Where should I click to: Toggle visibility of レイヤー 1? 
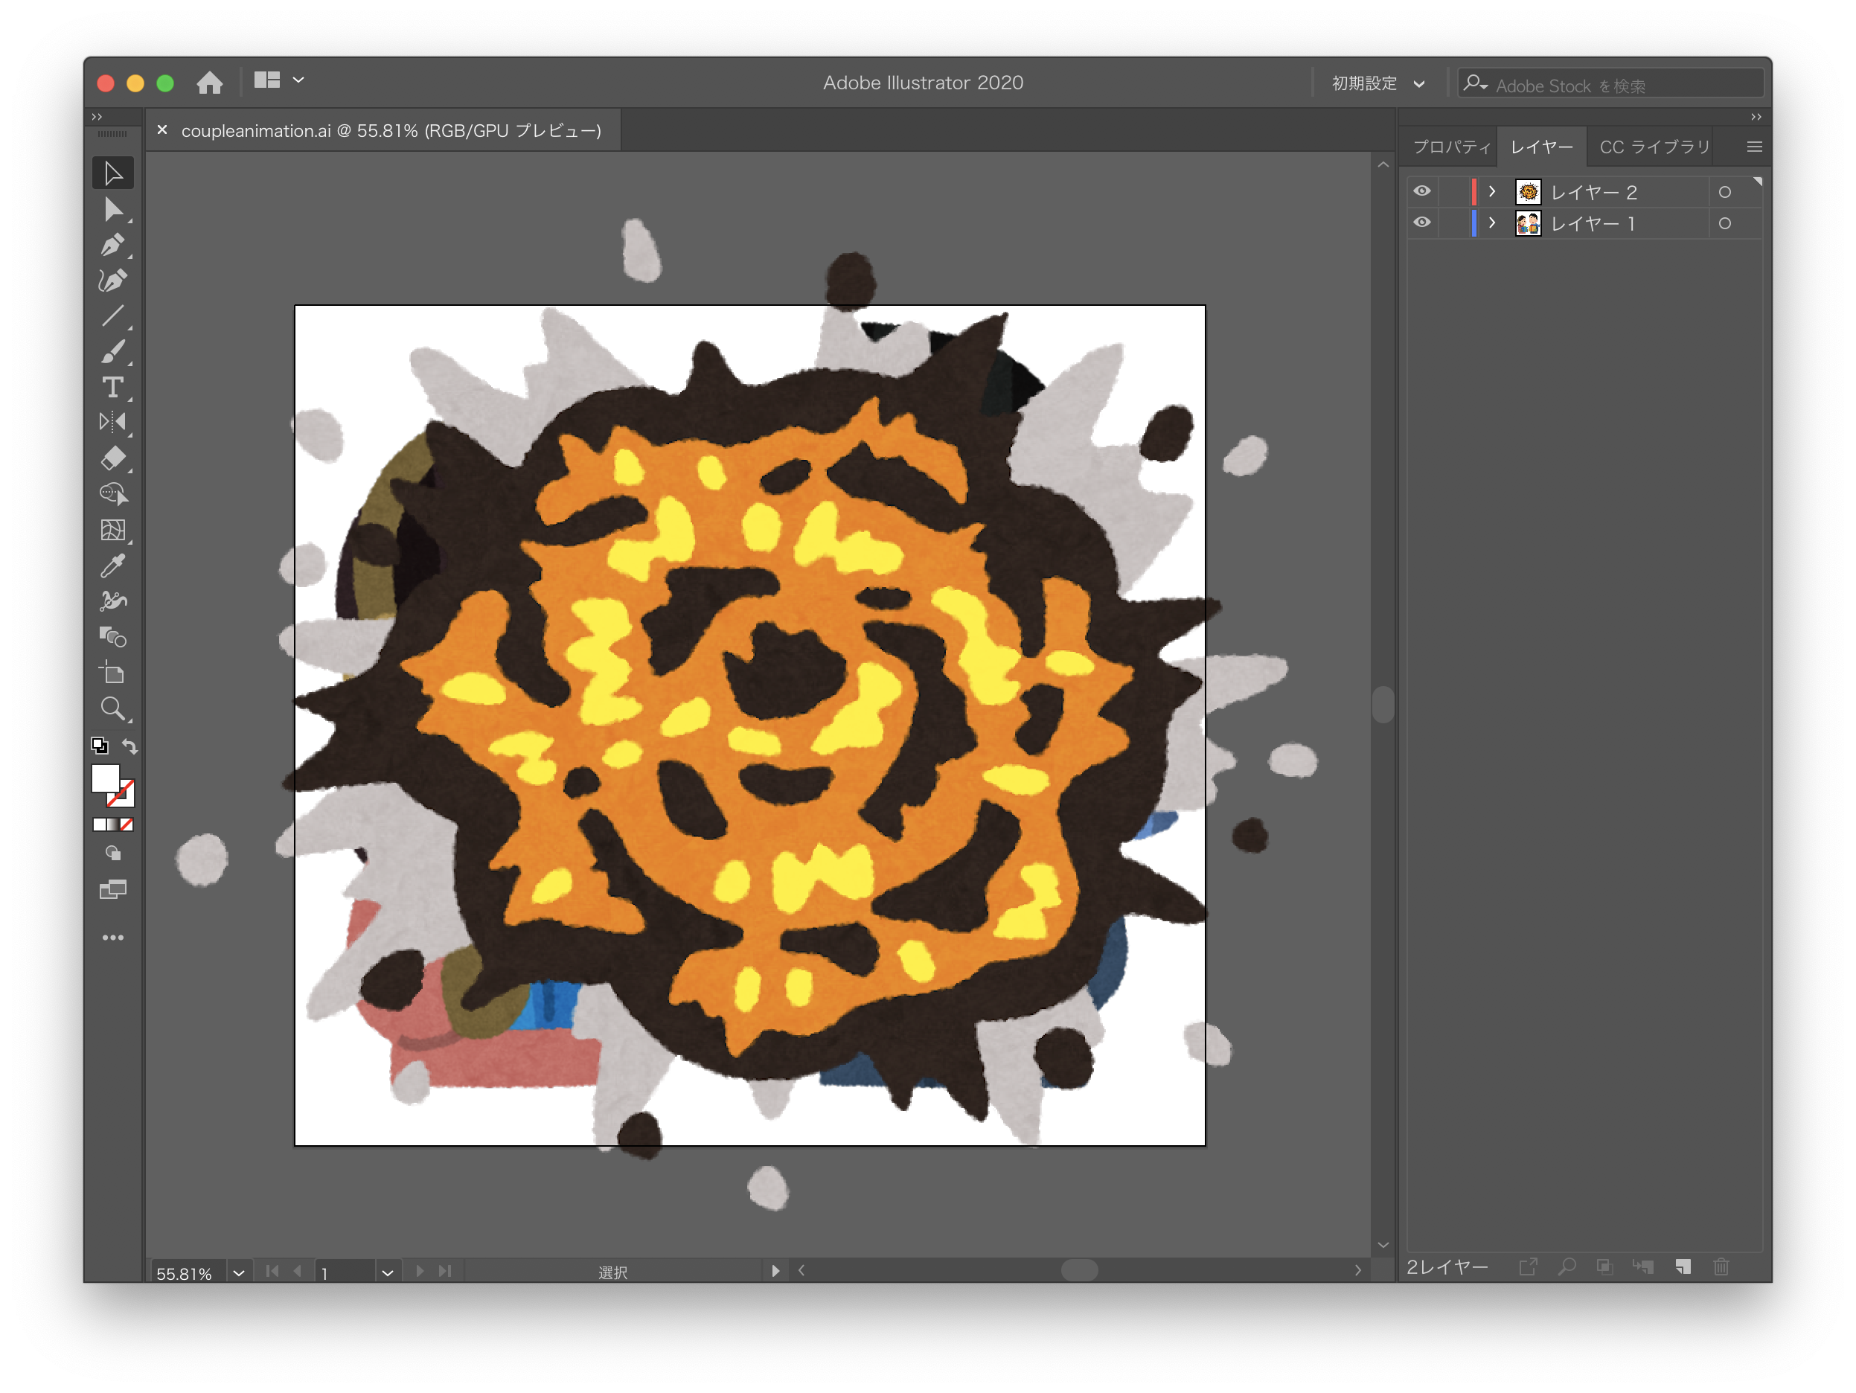point(1421,223)
